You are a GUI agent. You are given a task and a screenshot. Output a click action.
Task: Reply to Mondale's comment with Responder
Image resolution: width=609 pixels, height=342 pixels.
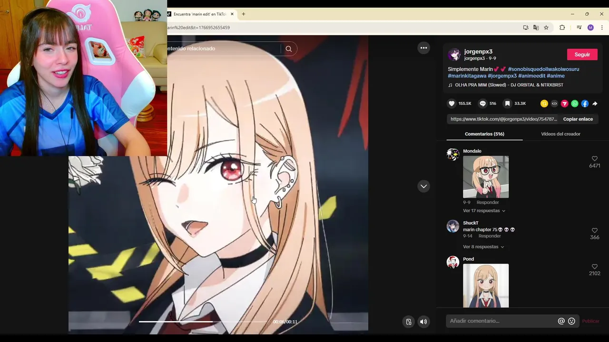[488, 202]
